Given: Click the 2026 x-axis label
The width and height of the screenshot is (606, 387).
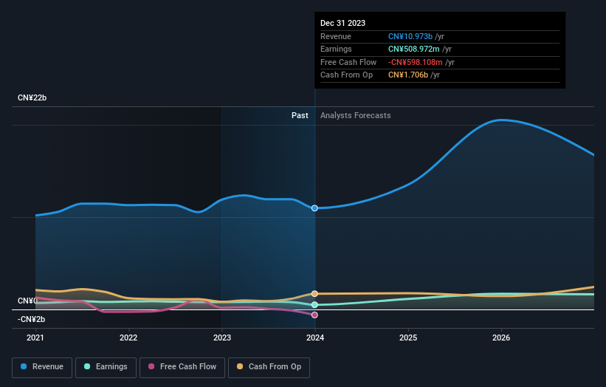Looking at the screenshot, I should pyautogui.click(x=501, y=338).
